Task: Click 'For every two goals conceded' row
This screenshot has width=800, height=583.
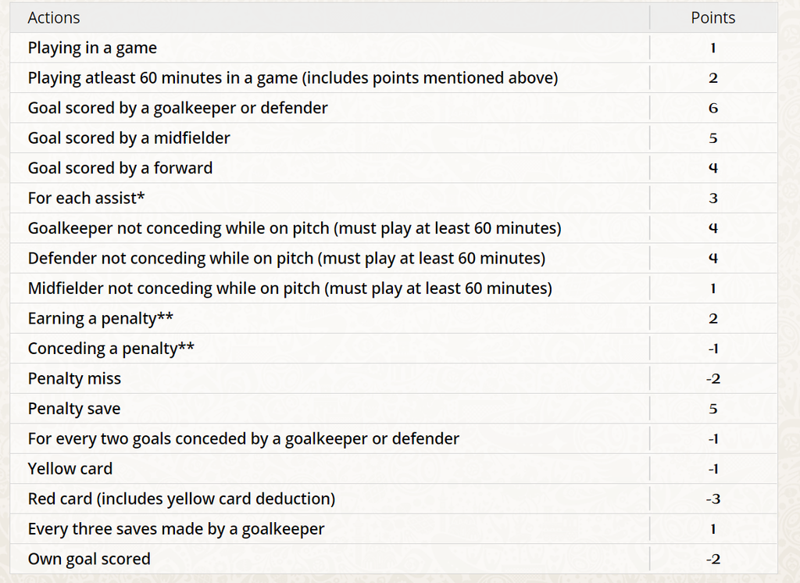Action: 394,438
